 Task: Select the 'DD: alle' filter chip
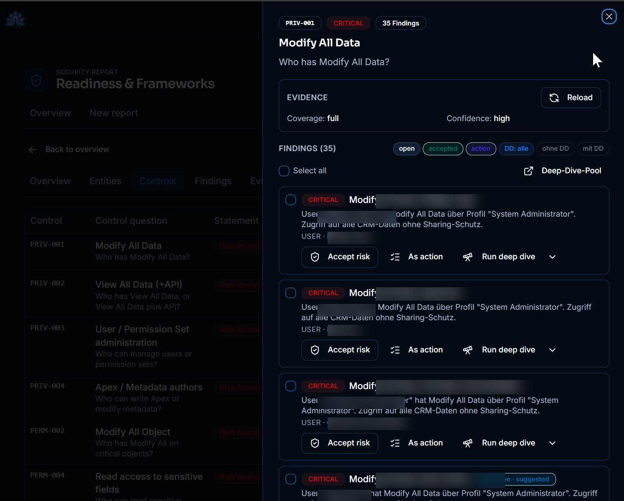coord(516,149)
